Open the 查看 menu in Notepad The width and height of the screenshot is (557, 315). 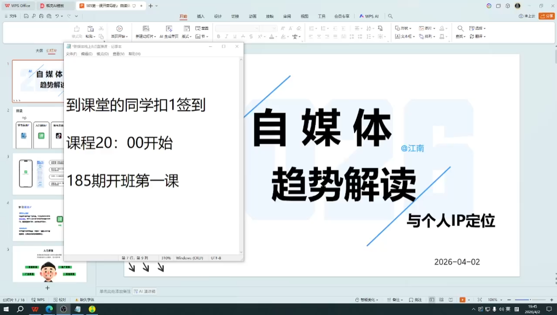[x=118, y=54]
